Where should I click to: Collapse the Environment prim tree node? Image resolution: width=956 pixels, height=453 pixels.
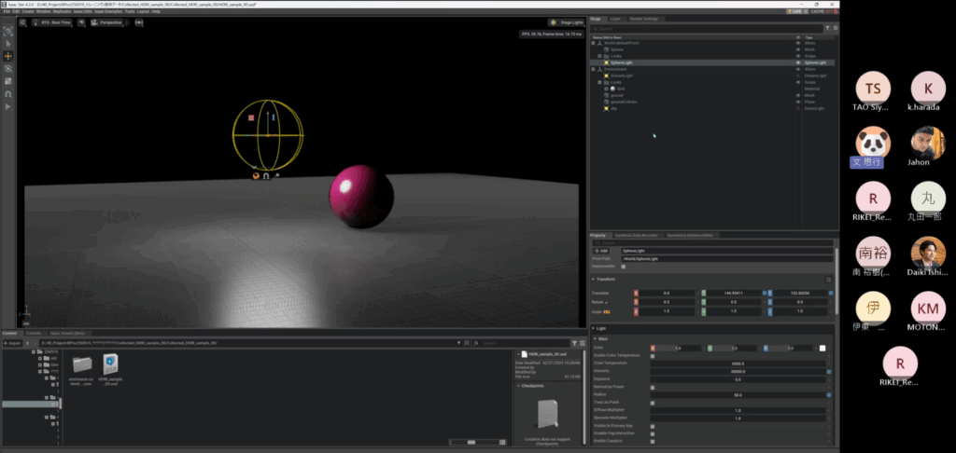pos(593,69)
